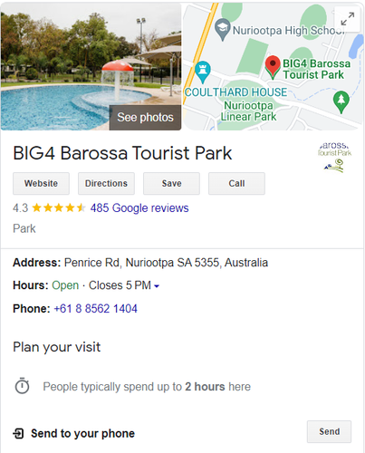Get Directions to the park
Image resolution: width=365 pixels, height=453 pixels.
(106, 183)
